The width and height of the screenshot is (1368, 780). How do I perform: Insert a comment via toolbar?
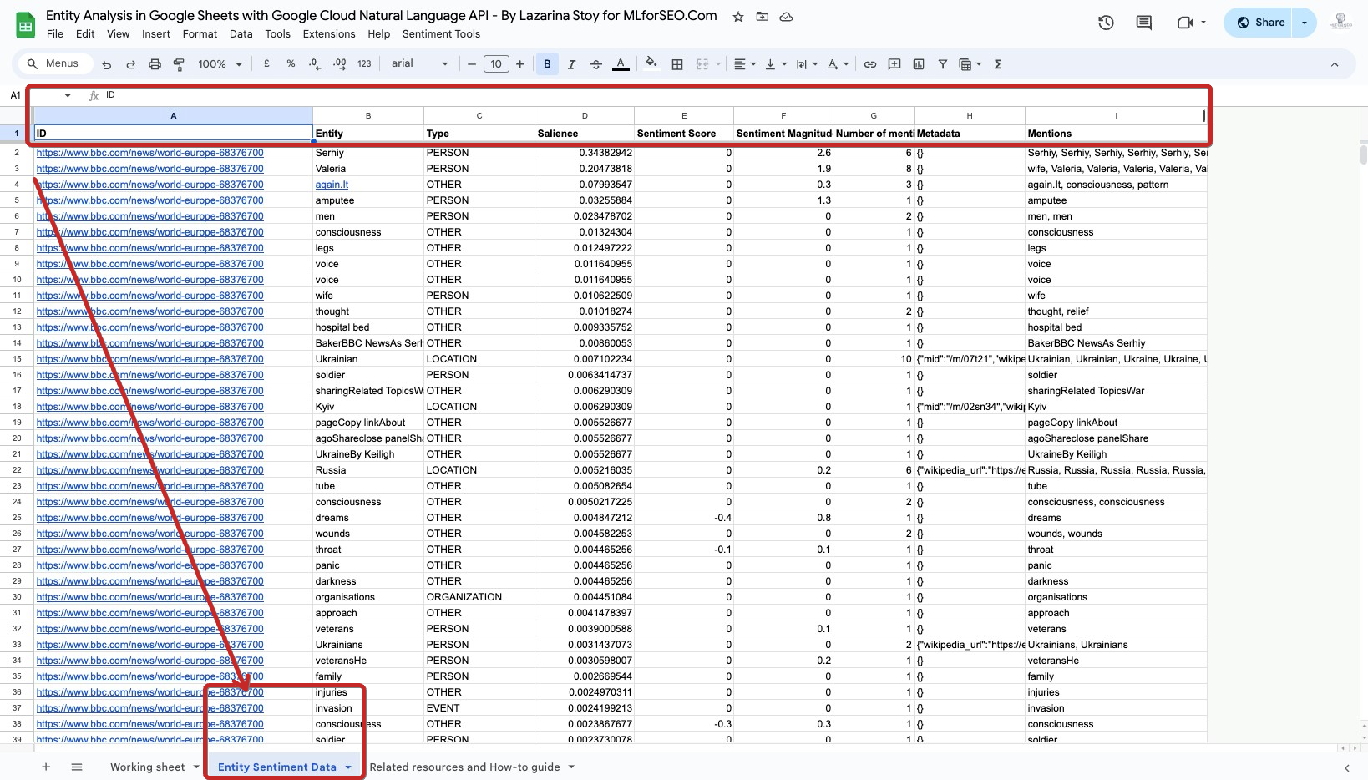tap(894, 64)
